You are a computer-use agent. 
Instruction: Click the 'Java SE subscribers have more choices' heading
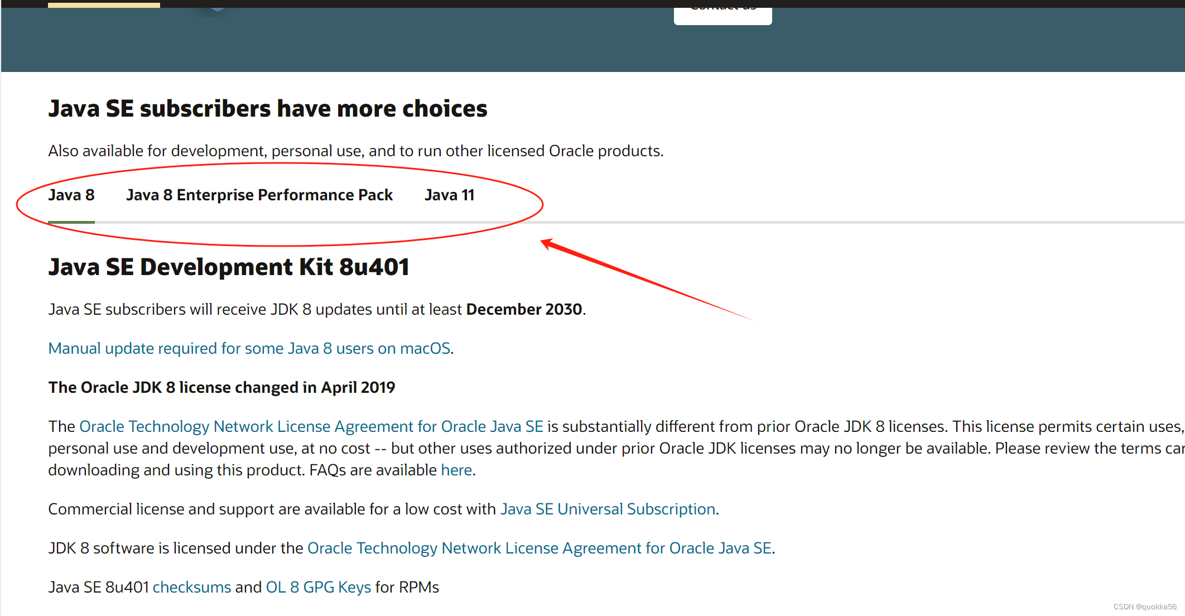268,108
